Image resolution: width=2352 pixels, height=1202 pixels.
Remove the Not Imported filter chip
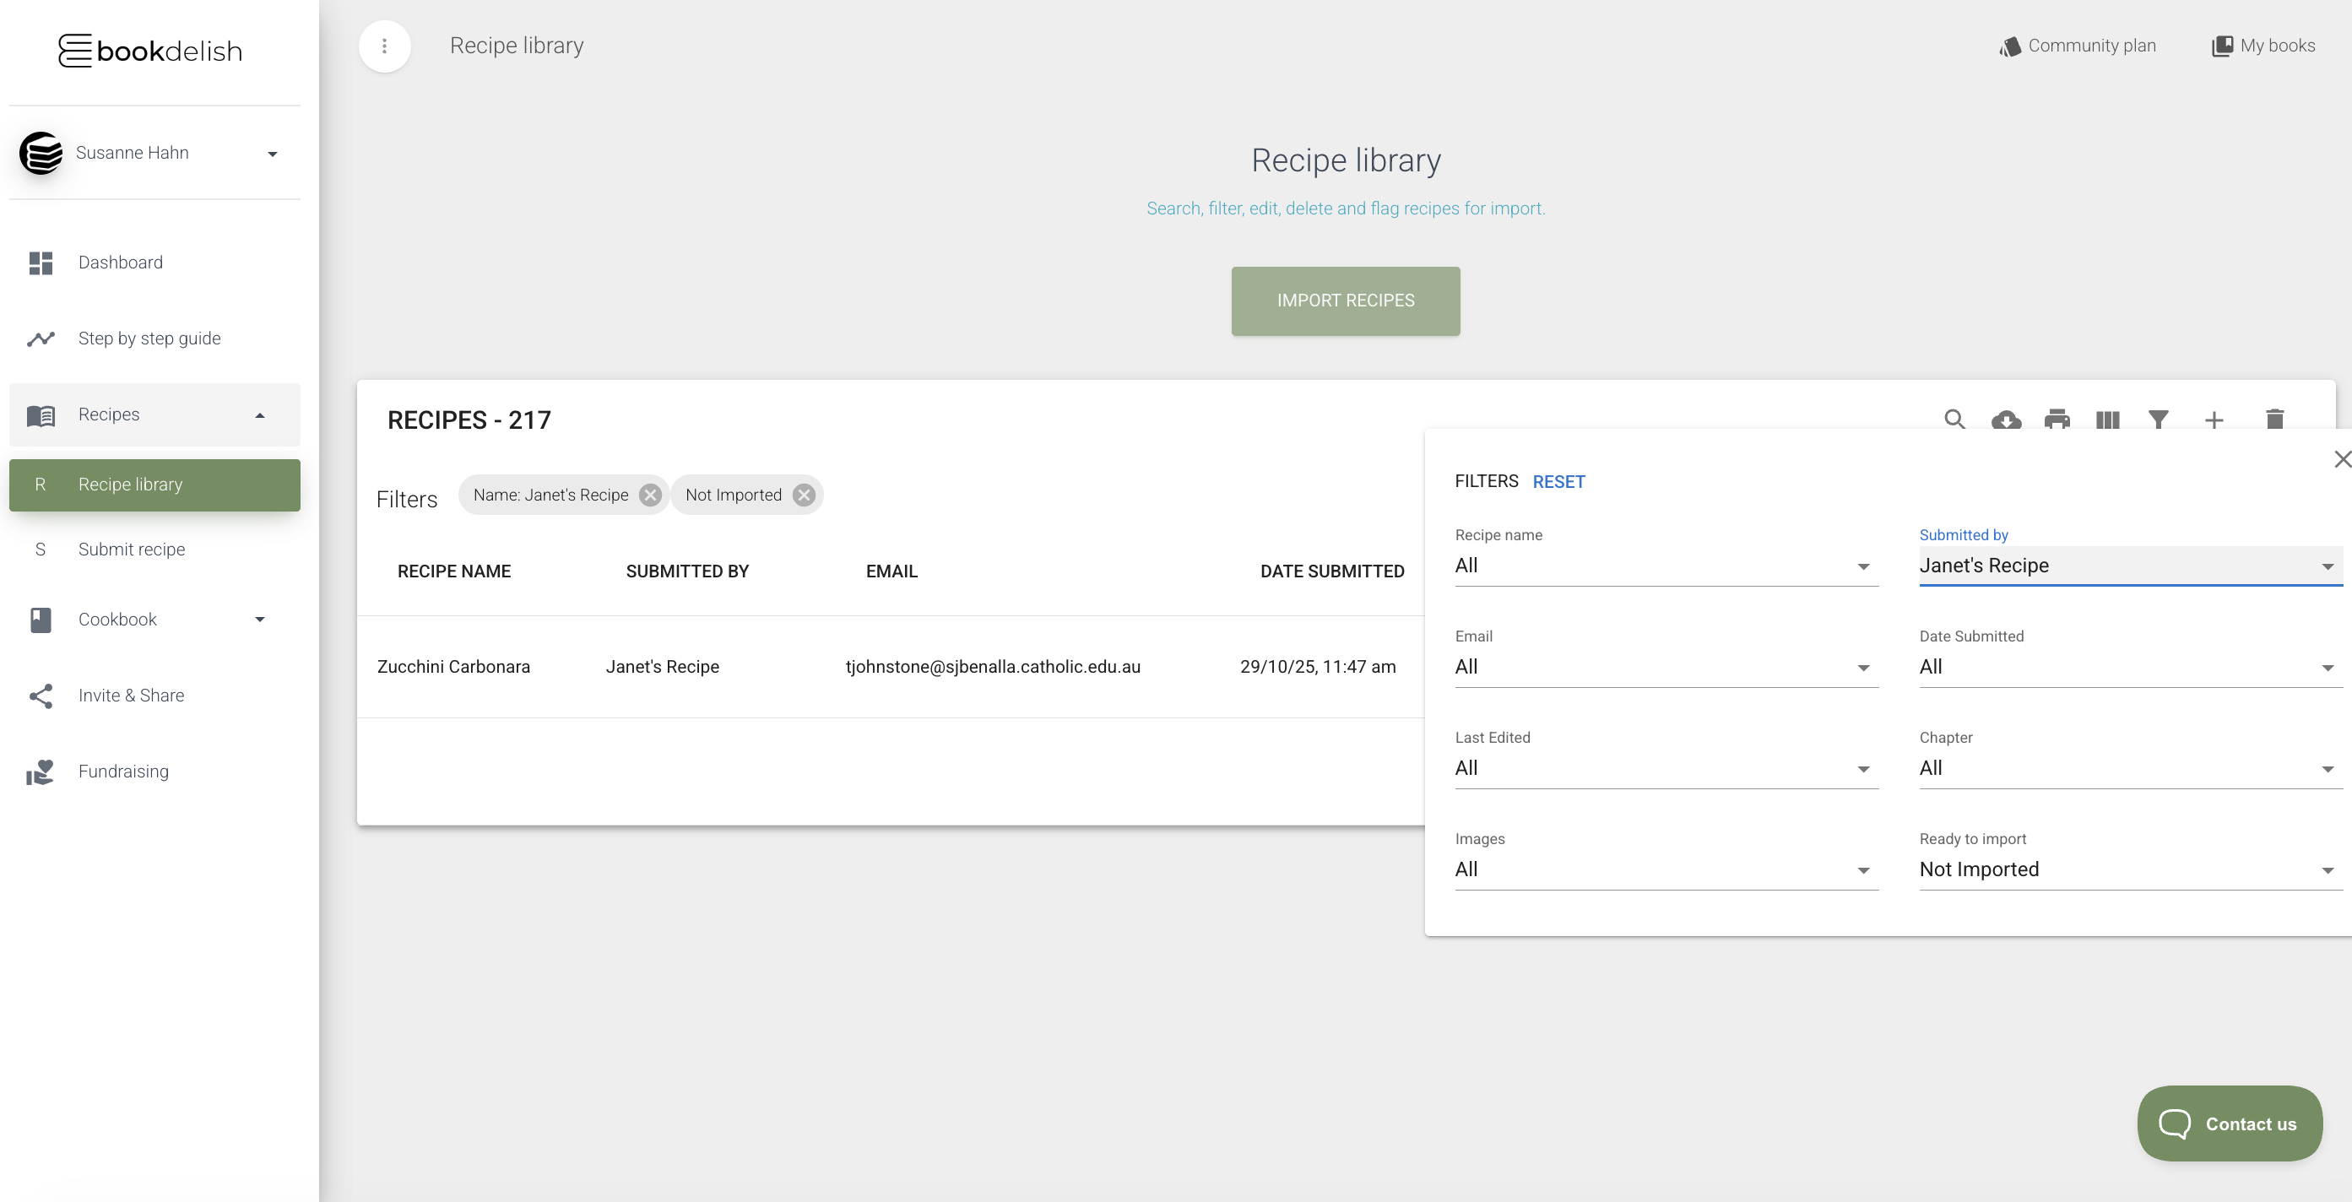pos(804,495)
